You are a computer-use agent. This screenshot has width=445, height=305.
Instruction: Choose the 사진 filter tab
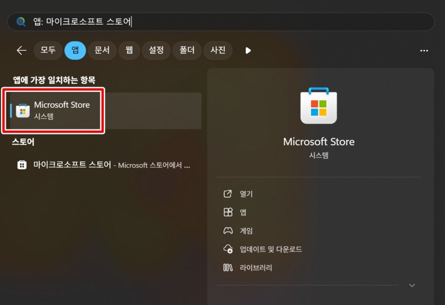pos(218,50)
